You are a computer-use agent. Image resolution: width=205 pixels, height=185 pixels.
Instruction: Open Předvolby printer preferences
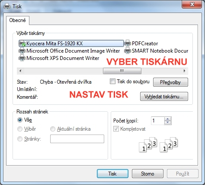(x=170, y=82)
